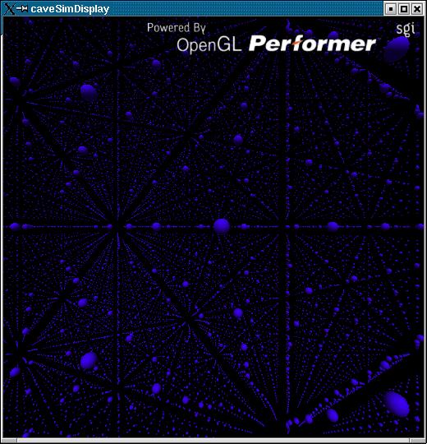The image size is (427, 444).
Task: Click the Performer logo wordmark
Action: click(x=312, y=44)
